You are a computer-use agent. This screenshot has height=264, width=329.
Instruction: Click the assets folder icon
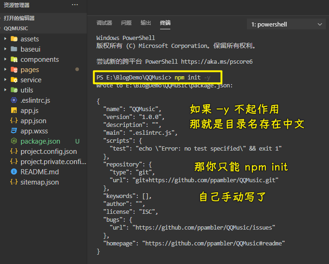(14, 39)
